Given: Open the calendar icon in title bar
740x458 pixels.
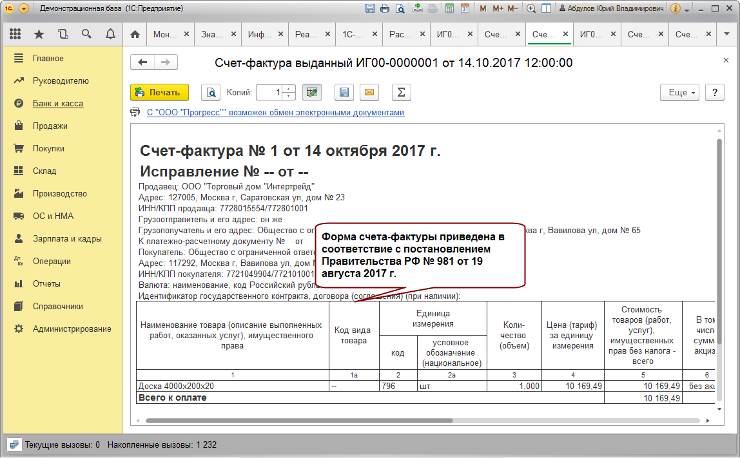Looking at the screenshot, I should pyautogui.click(x=465, y=8).
